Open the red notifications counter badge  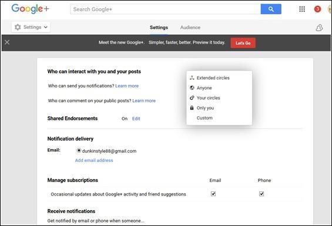click(x=317, y=9)
